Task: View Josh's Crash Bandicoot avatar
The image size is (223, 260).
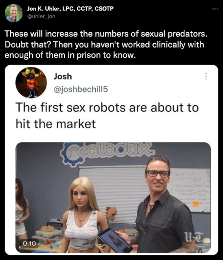Action: 31,82
